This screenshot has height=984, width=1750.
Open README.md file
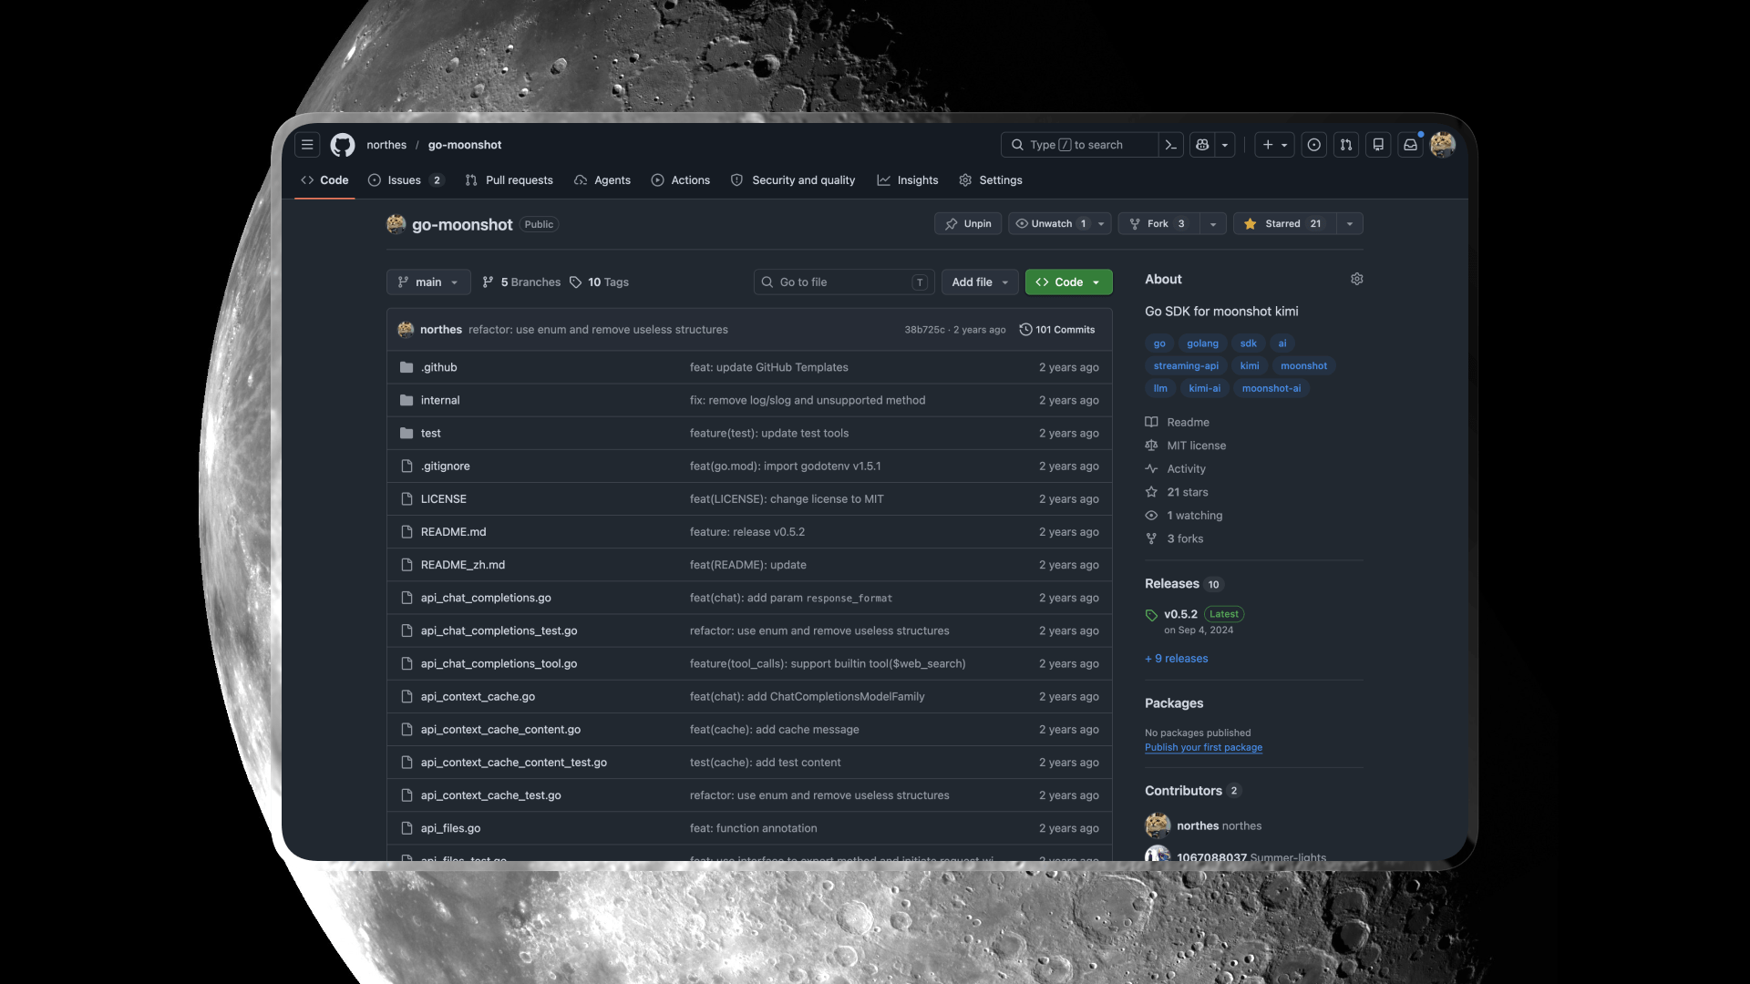coord(454,532)
